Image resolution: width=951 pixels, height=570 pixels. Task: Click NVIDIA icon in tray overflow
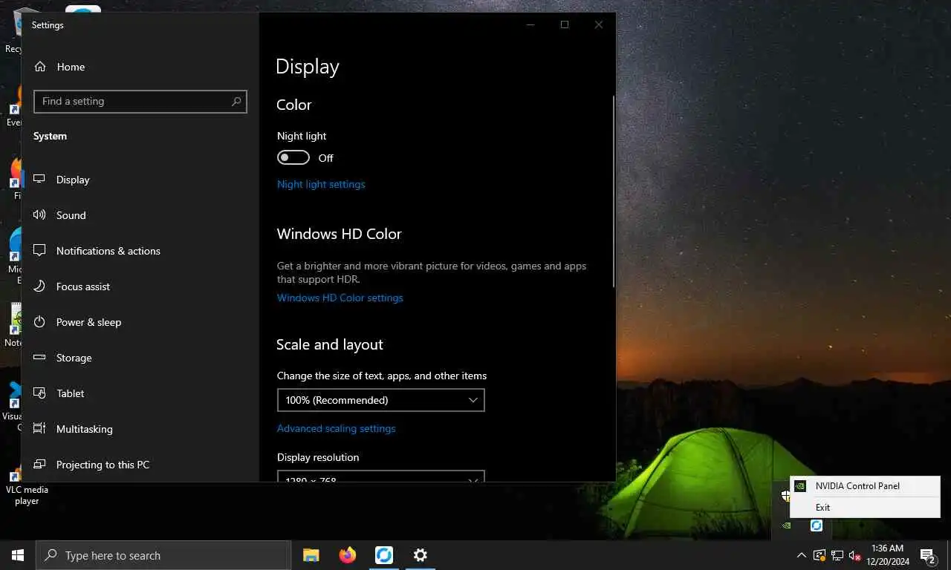pyautogui.click(x=786, y=525)
